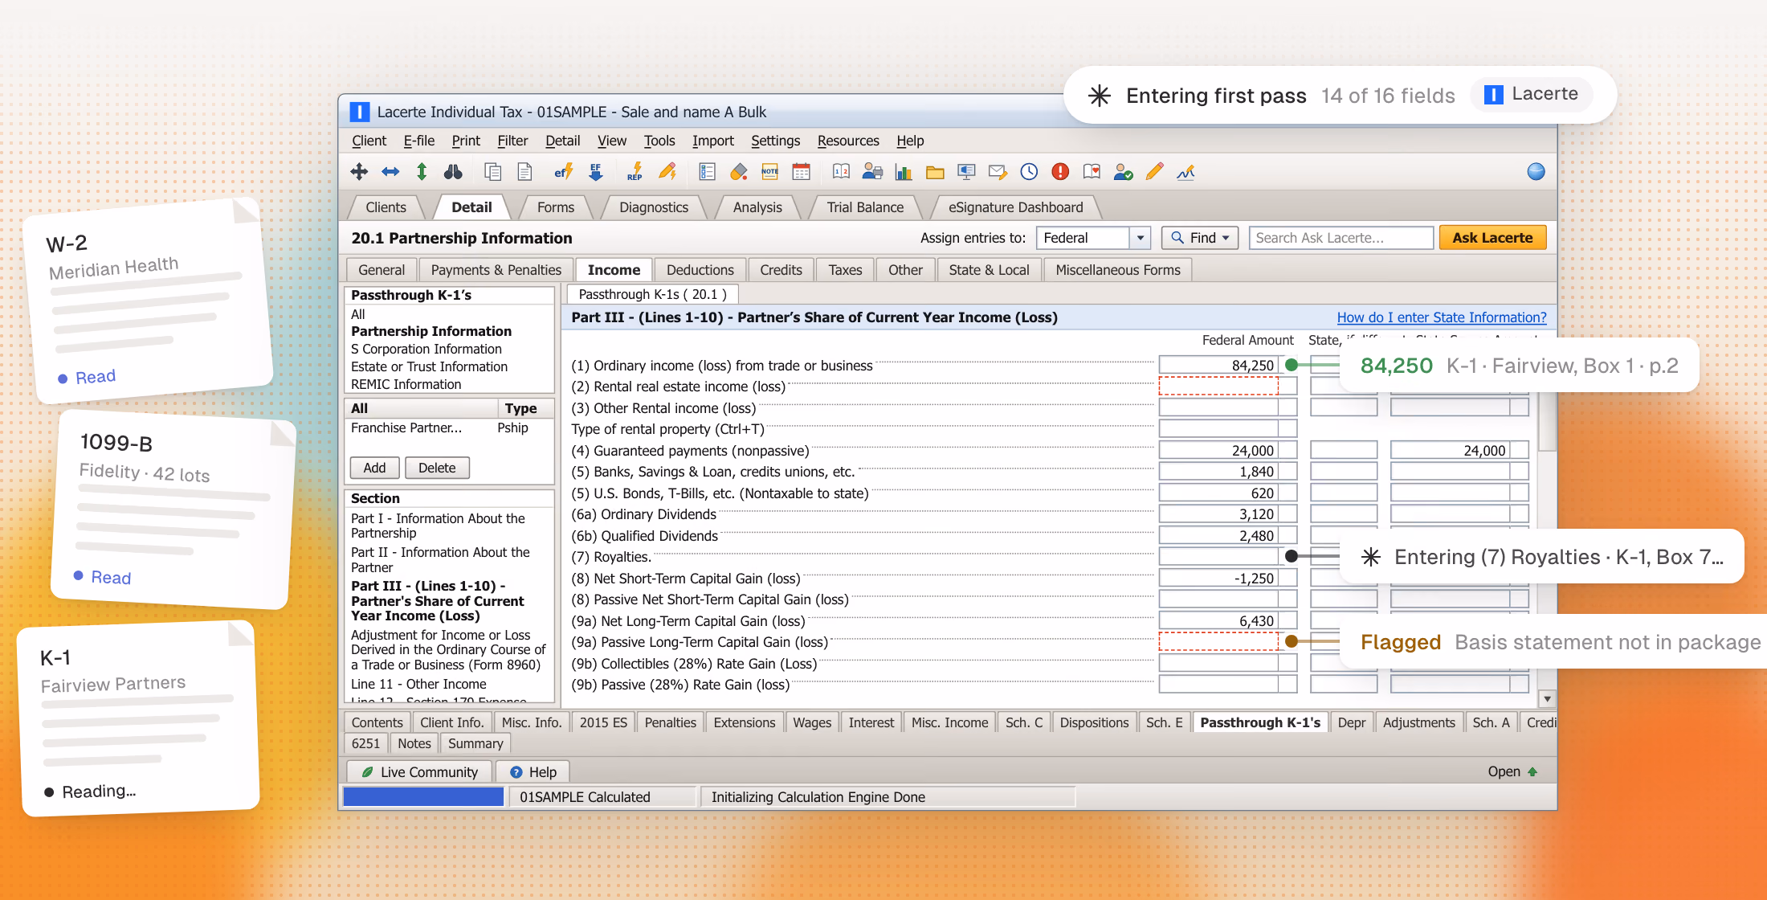Screen dimensions: 1767x900
Task: Click the Add button
Action: (x=374, y=468)
